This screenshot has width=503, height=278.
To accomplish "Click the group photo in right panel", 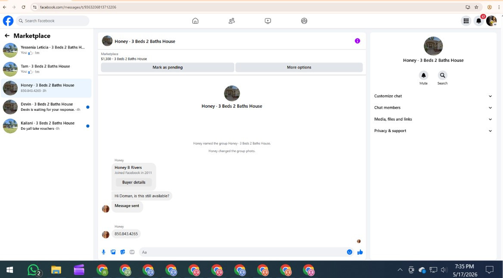I will 433,46.
